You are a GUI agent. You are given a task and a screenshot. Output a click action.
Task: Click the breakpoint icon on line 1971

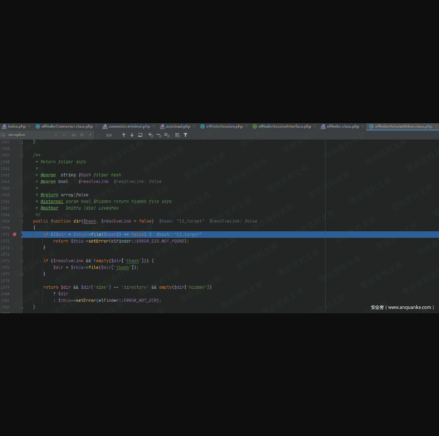tap(15, 235)
